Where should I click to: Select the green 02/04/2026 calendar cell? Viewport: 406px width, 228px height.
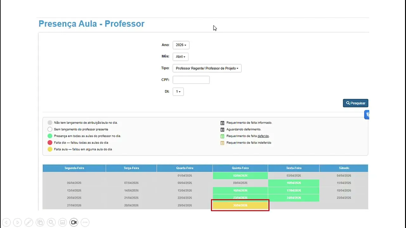click(x=240, y=175)
